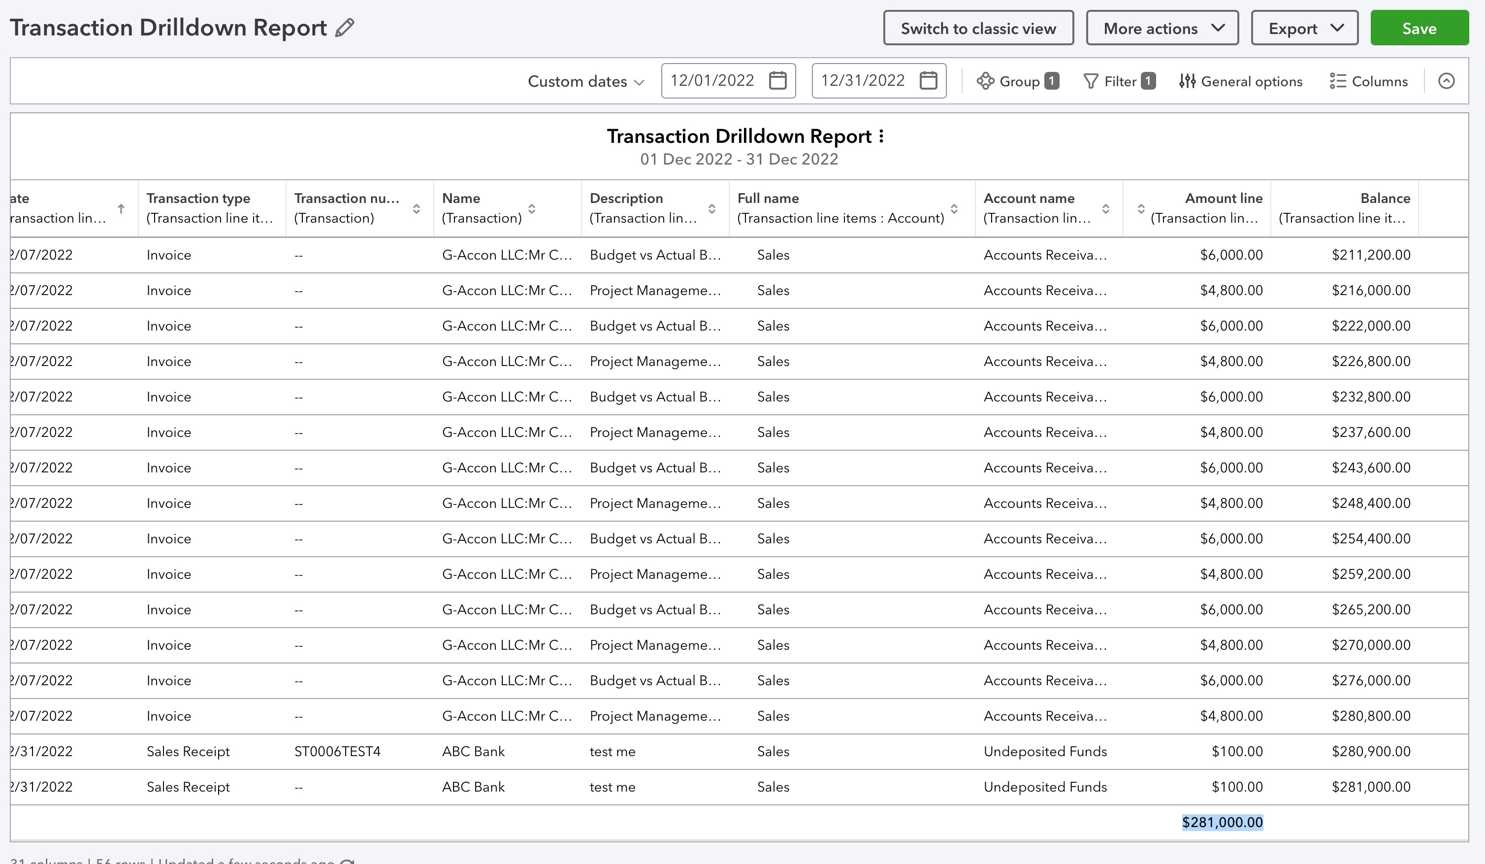Open the end date calendar picker icon
This screenshot has width=1485, height=864.
[x=929, y=80]
